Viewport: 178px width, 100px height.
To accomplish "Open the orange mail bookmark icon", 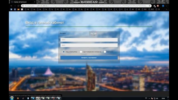I will tap(19, 9).
